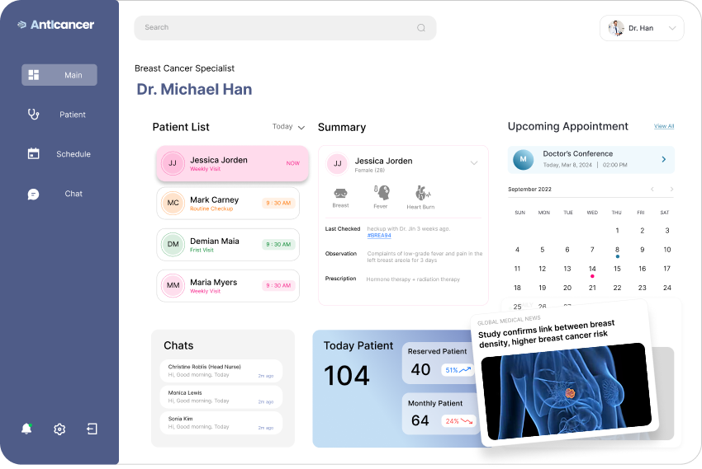702x469 pixels.
Task: Select patient Mark Carney
Action: [228, 204]
